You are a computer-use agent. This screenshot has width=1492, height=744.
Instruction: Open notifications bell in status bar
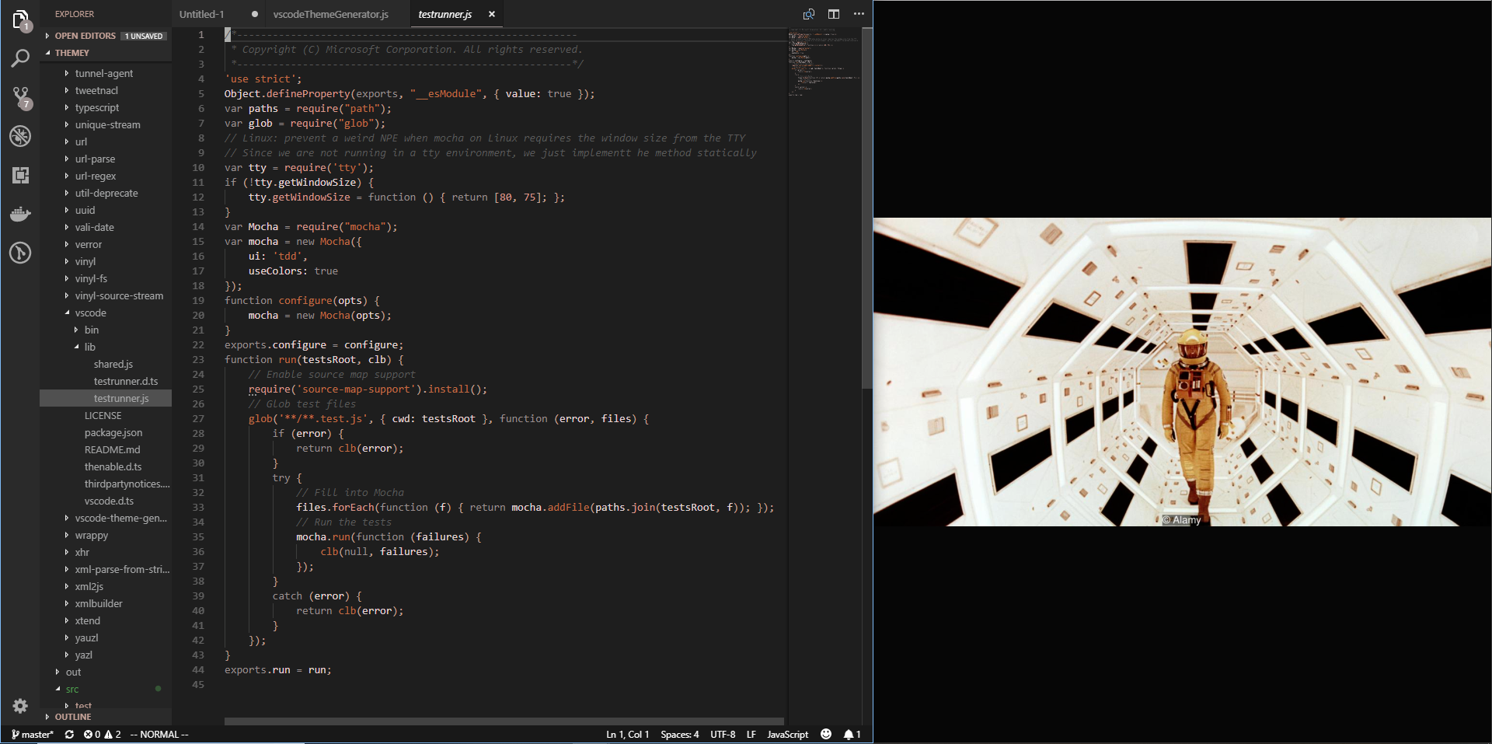click(x=852, y=735)
